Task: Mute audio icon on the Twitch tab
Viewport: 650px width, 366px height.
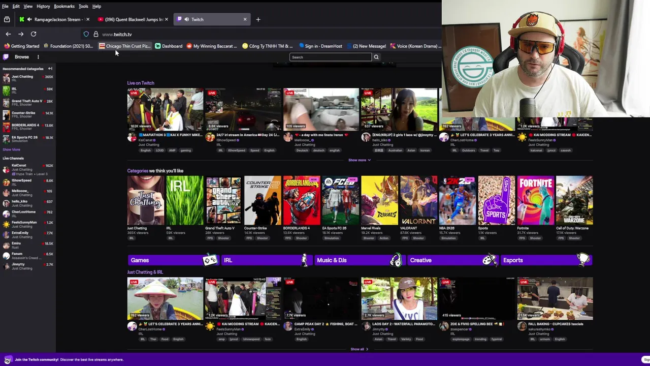Action: 186,19
